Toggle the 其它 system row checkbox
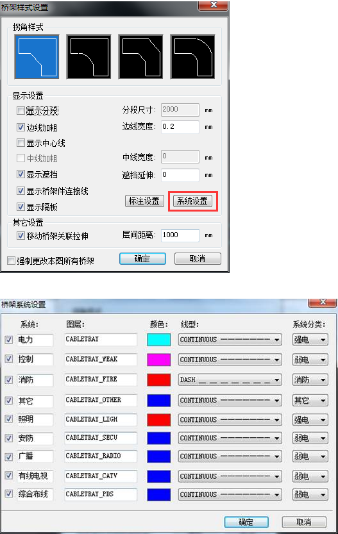Screen dimensions: 338x534 coord(9,401)
